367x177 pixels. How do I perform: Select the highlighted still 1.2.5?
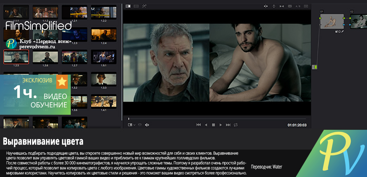coord(16,57)
